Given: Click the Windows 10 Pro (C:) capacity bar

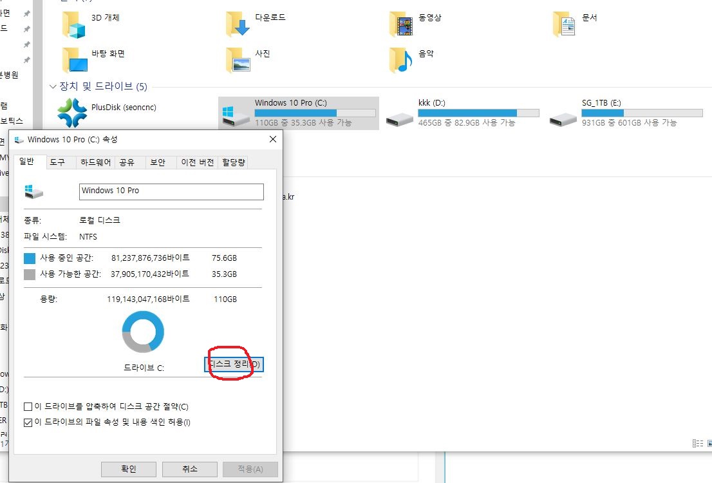Looking at the screenshot, I should point(315,113).
